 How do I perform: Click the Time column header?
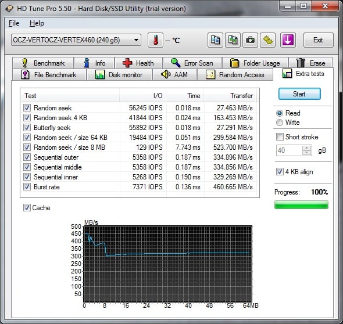[185, 96]
